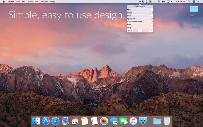Uncheck the Bread item
Image resolution: width=203 pixels, height=127 pixels.
tap(152, 13)
